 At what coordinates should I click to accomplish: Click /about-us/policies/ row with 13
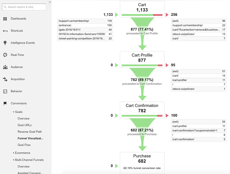point(199,34)
